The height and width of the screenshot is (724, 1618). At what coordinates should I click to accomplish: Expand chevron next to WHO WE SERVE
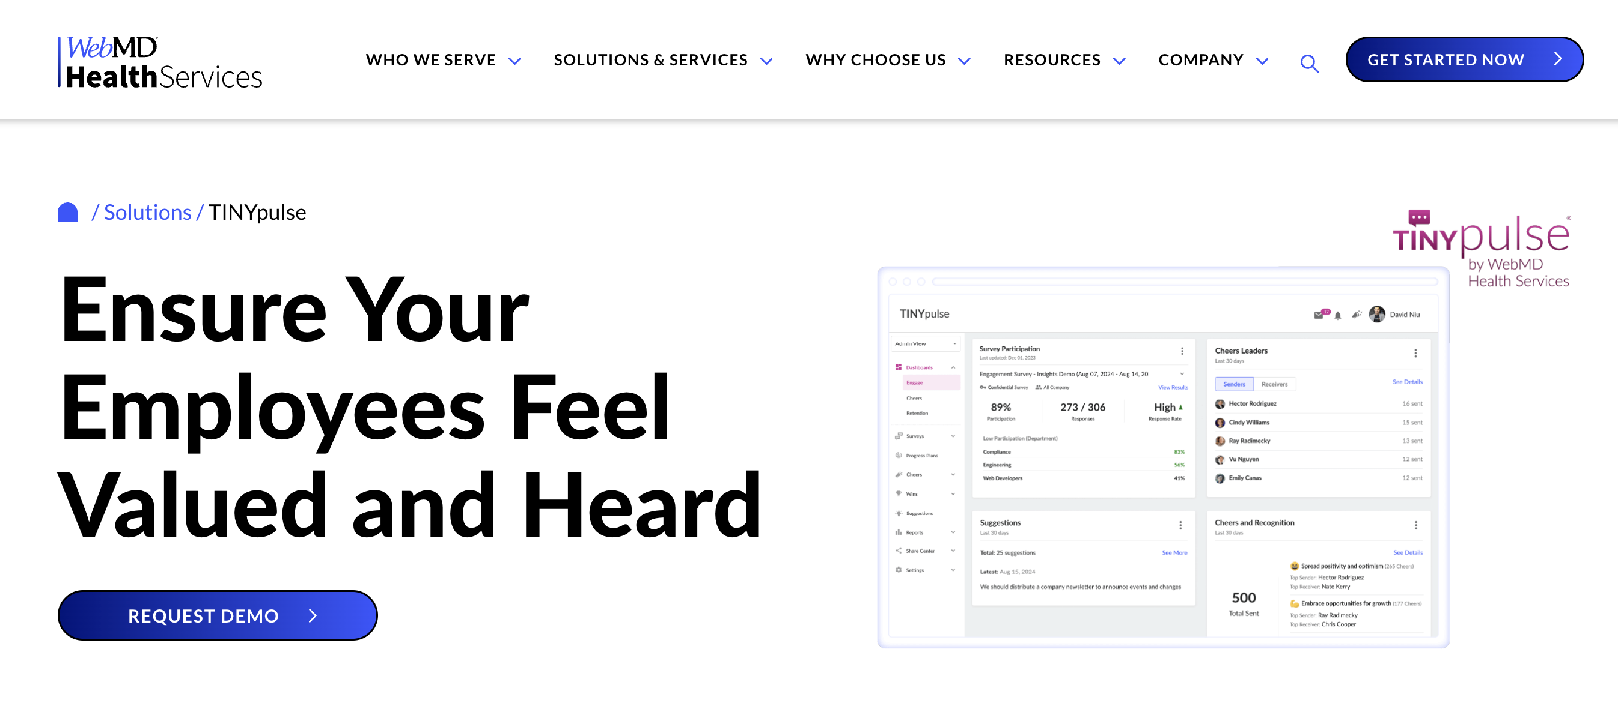pyautogui.click(x=514, y=61)
